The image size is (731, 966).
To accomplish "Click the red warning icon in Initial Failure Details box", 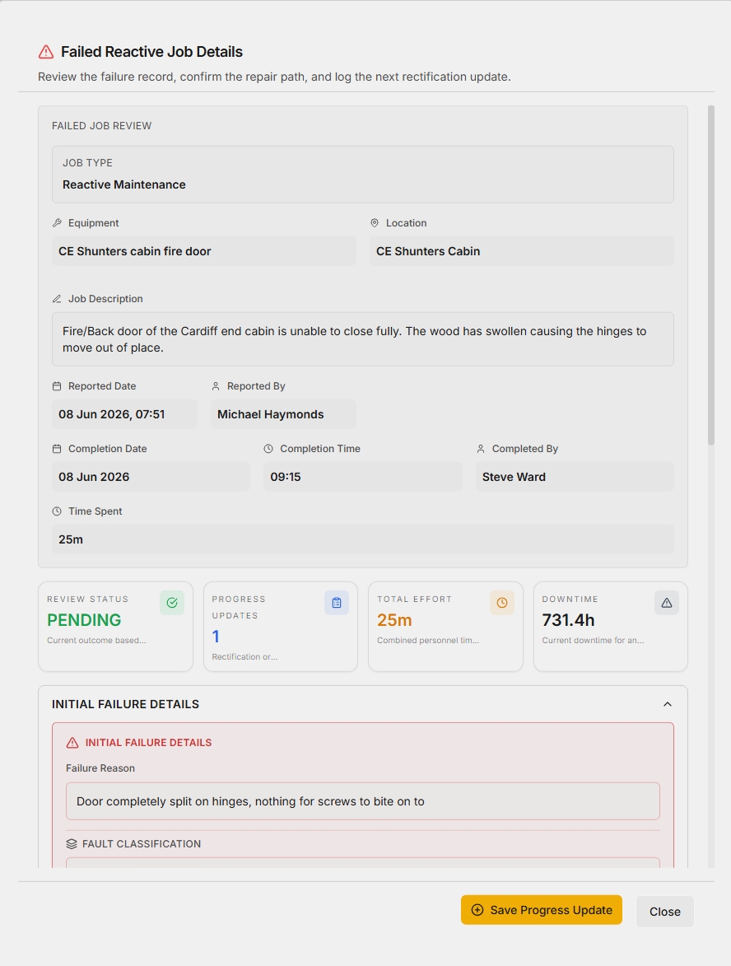I will click(72, 743).
